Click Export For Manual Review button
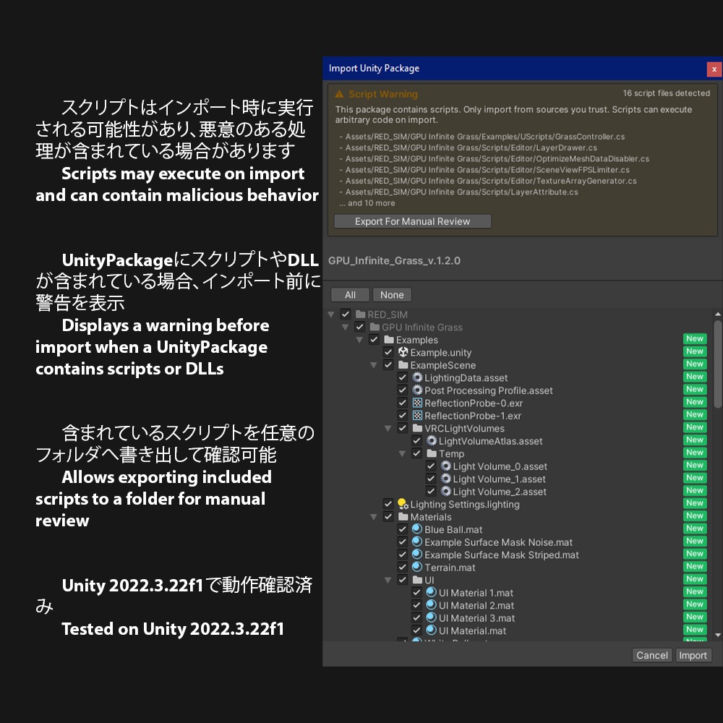 click(413, 221)
